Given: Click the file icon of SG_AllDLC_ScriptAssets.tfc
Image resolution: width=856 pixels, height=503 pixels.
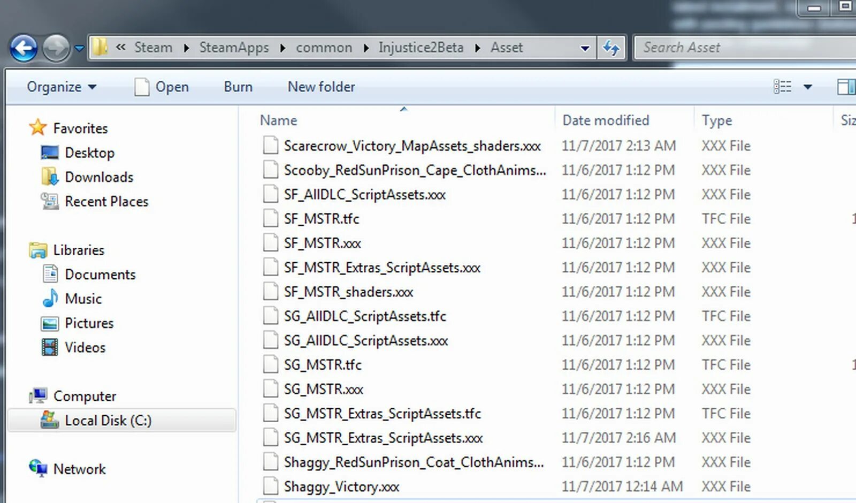Looking at the screenshot, I should 271,316.
